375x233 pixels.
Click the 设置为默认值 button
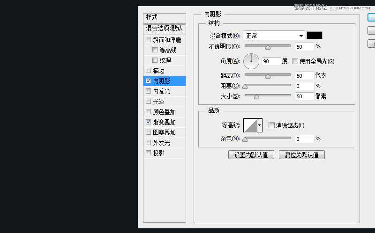click(x=251, y=155)
